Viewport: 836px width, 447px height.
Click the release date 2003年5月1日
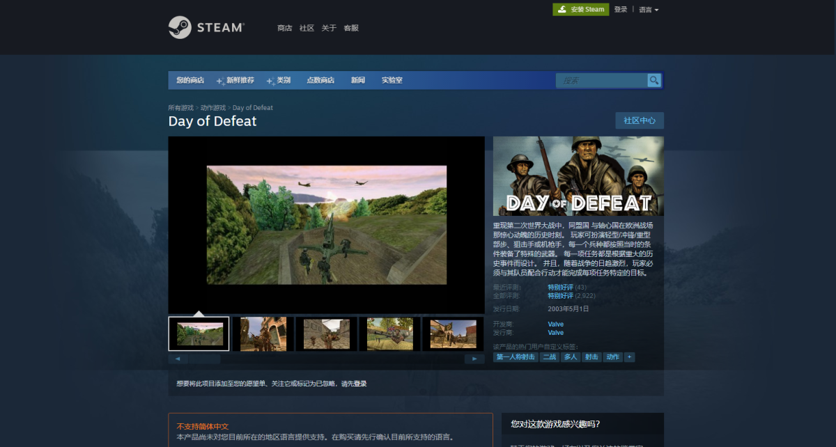click(x=568, y=308)
